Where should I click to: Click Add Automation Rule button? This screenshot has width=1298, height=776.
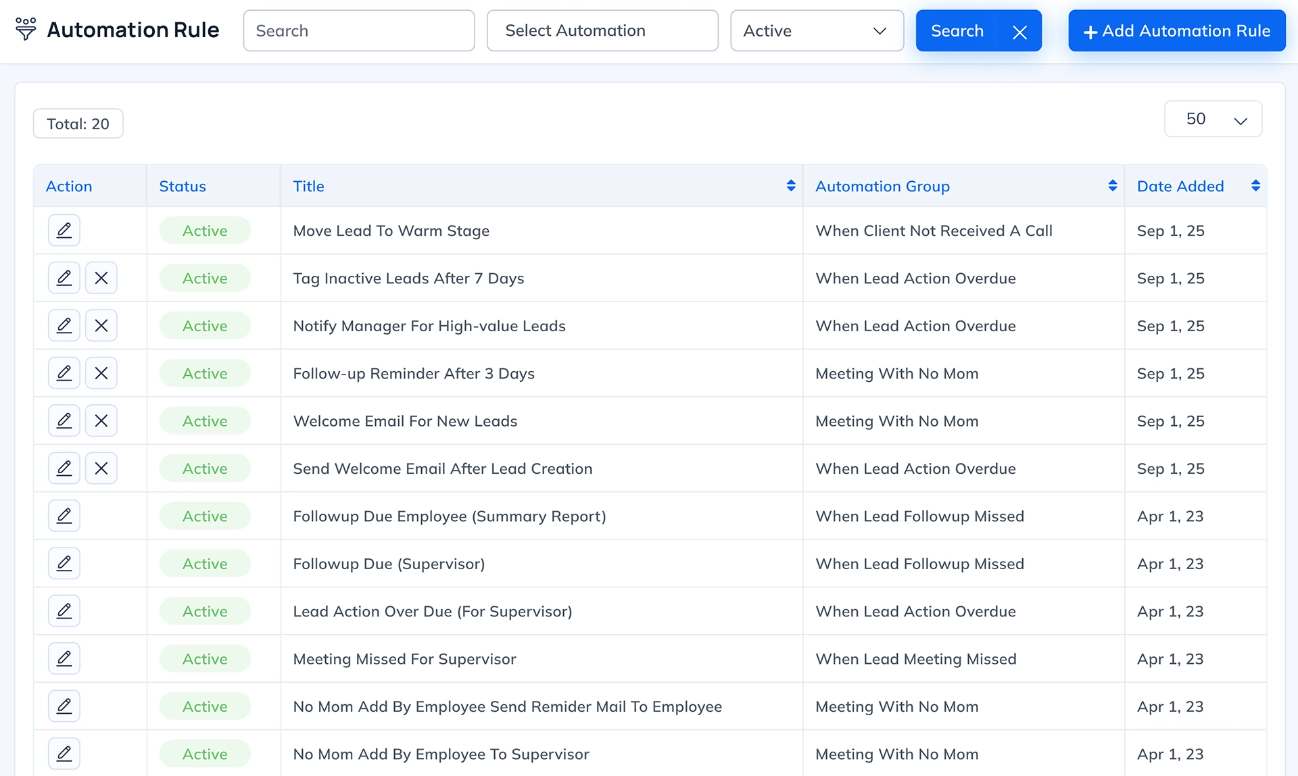pyautogui.click(x=1176, y=31)
